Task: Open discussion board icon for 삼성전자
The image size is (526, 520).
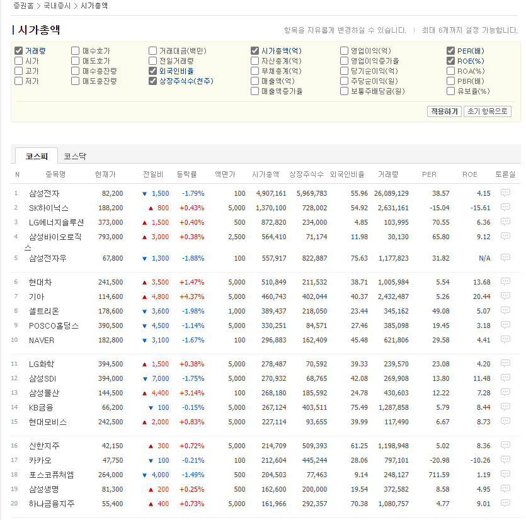Action: point(505,193)
